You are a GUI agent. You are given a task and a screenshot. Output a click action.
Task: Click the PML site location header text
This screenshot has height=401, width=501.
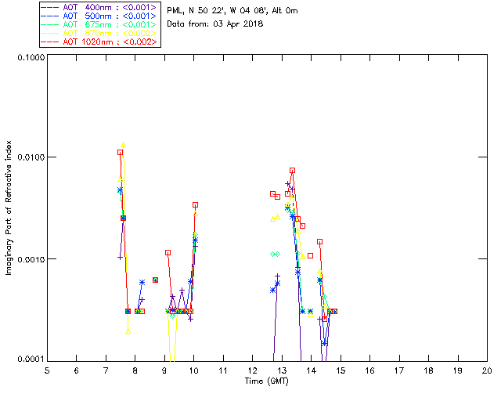(232, 11)
